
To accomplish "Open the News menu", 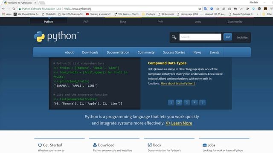I will 197,52.
